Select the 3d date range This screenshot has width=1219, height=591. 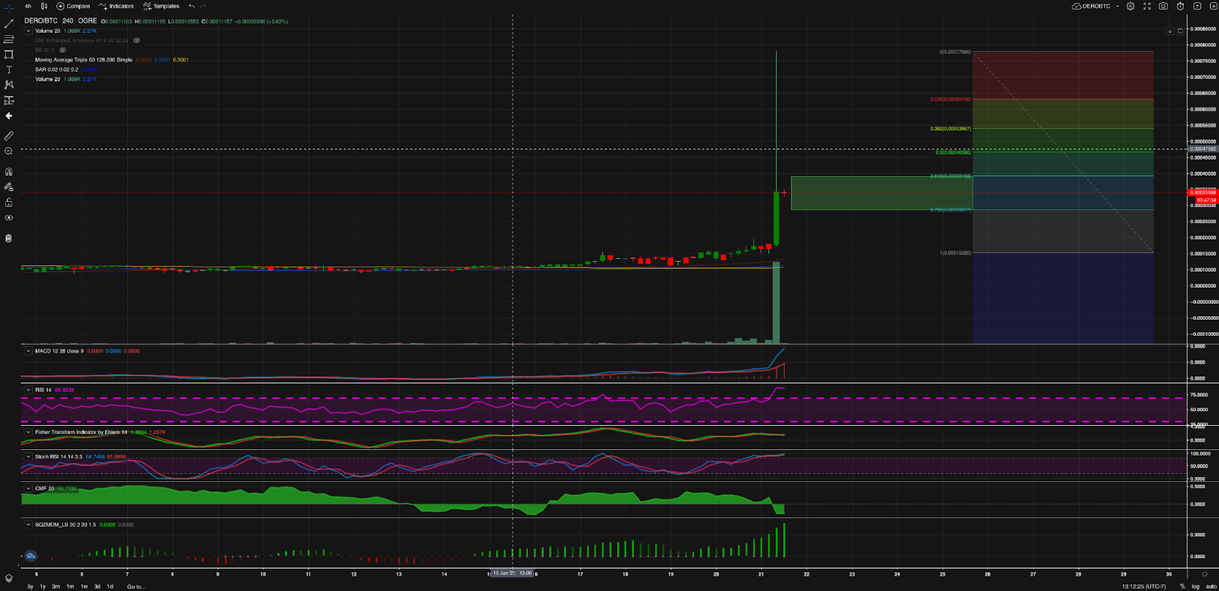97,586
